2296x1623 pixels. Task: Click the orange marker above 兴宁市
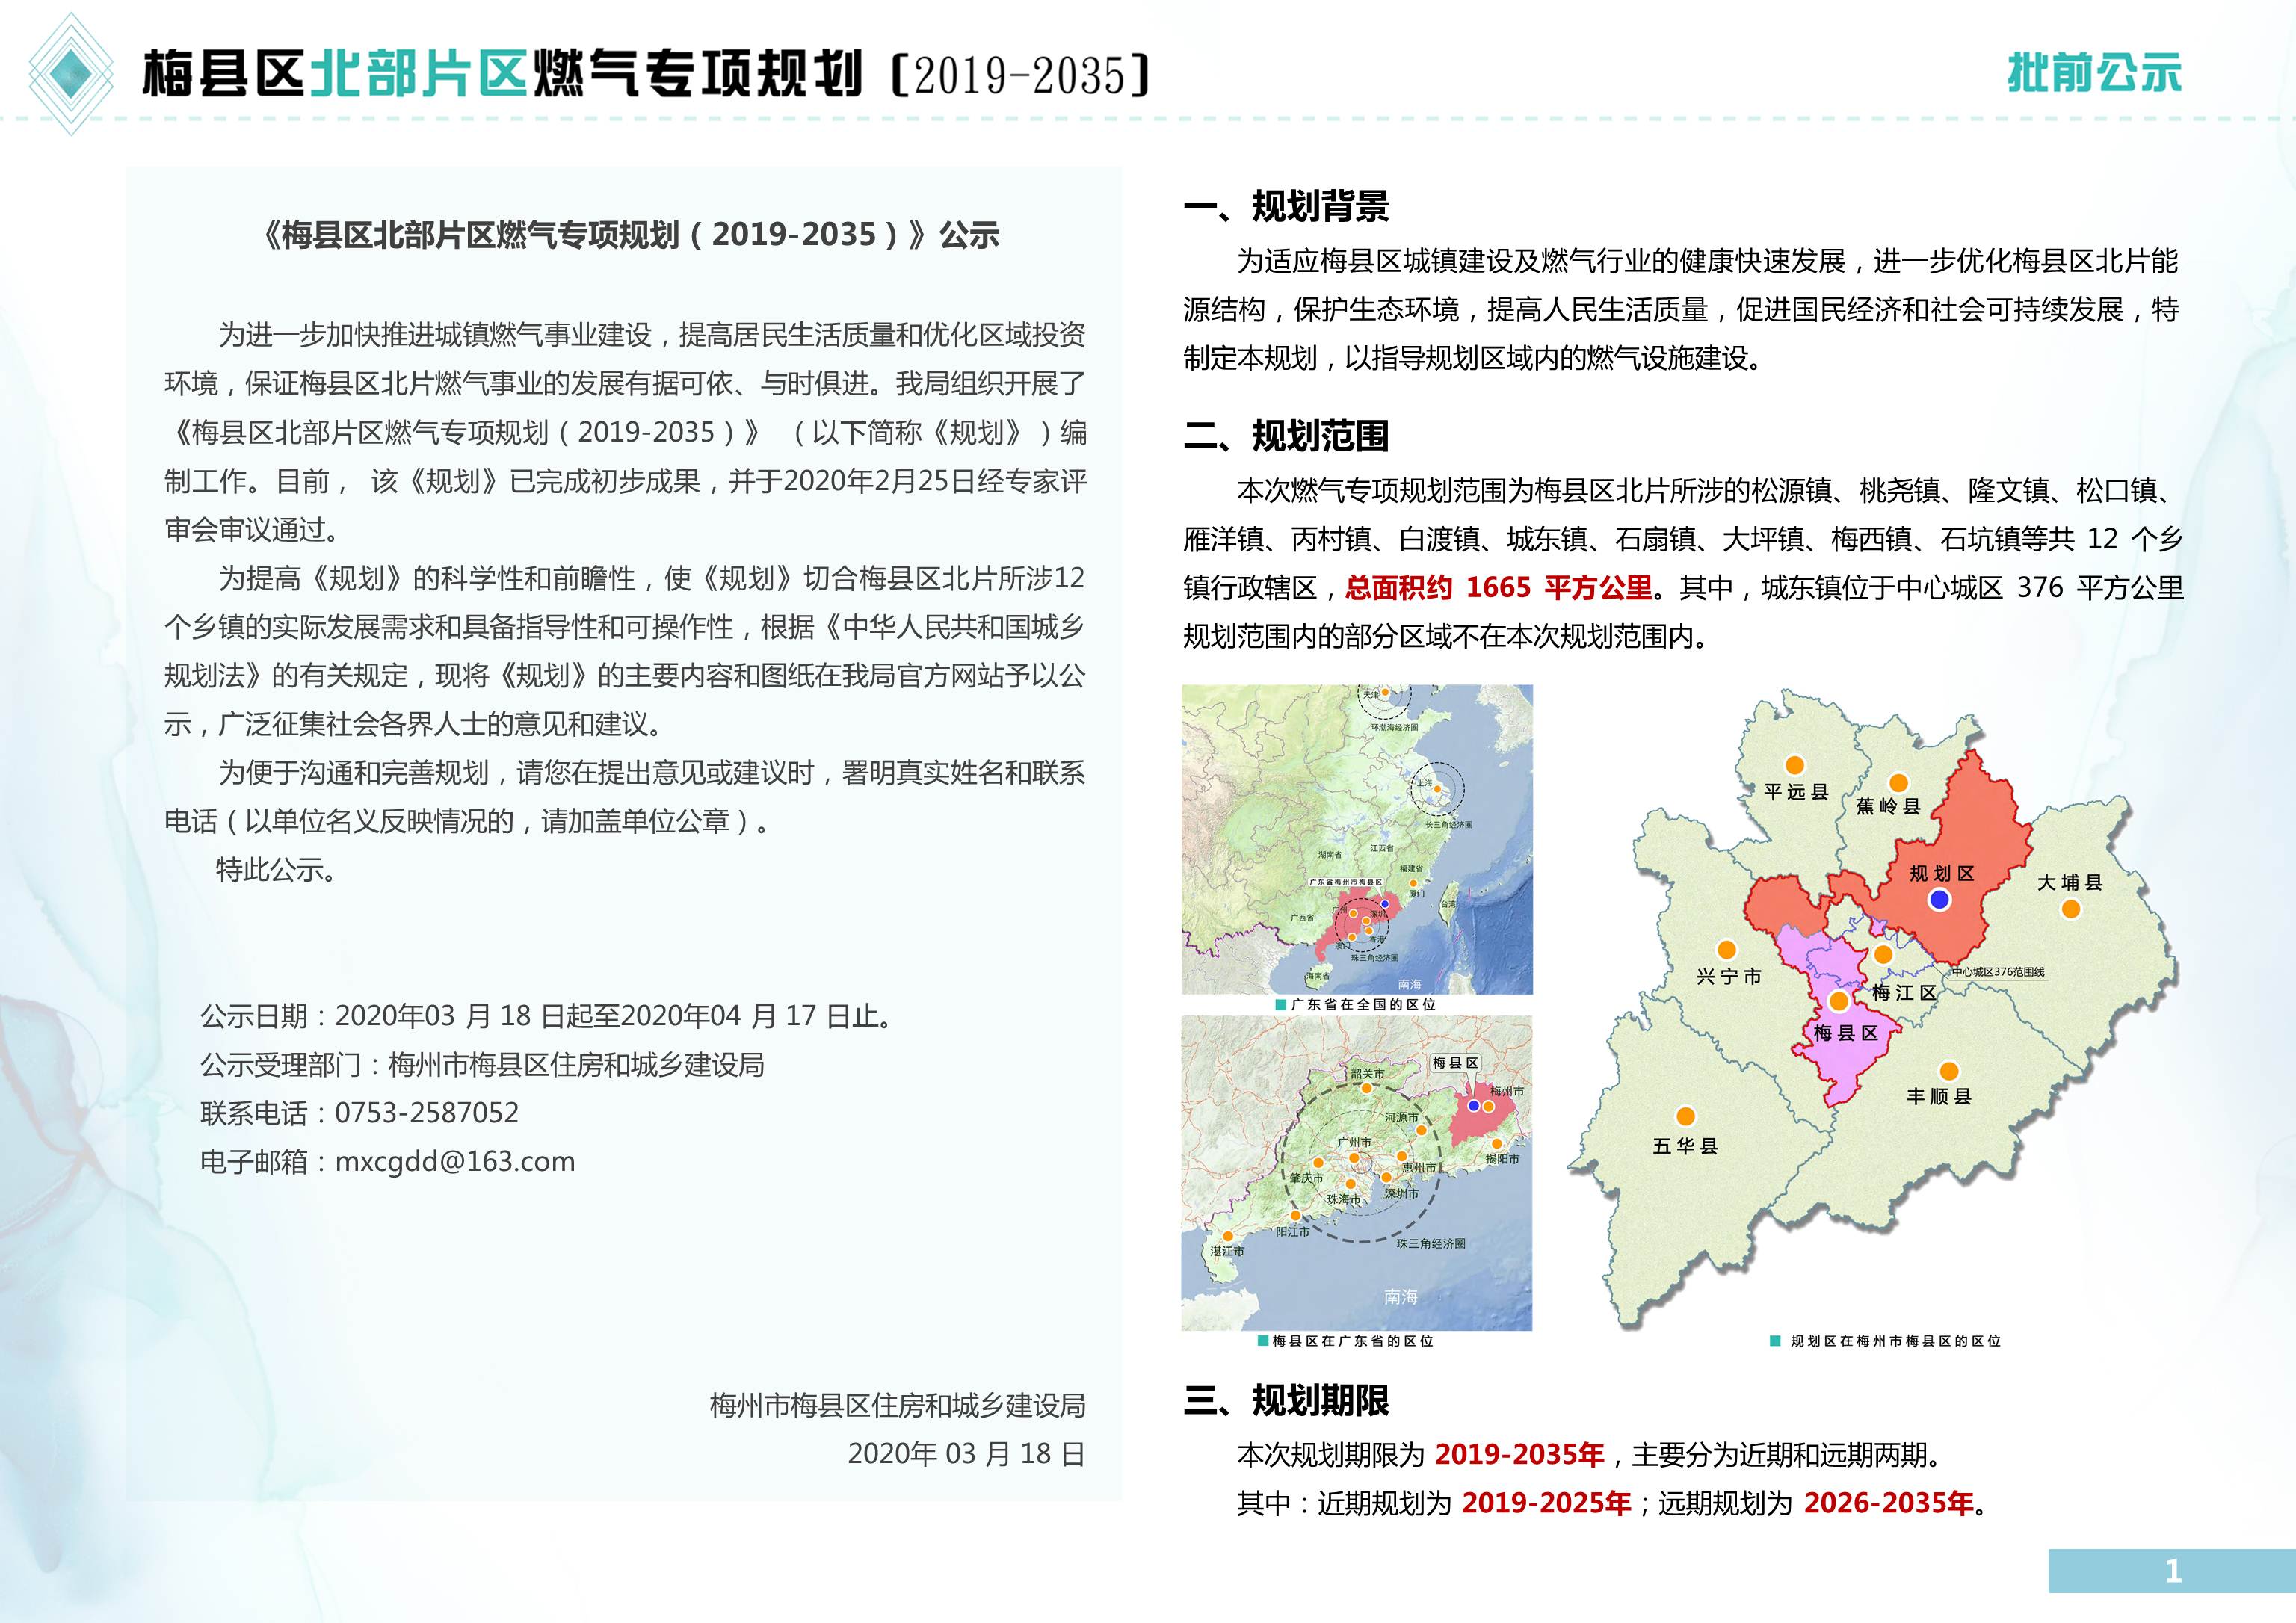tap(1727, 950)
